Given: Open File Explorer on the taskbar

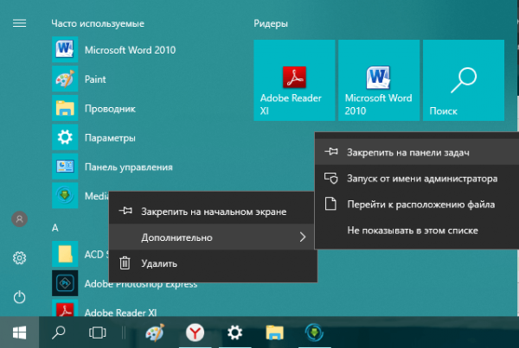Looking at the screenshot, I should click(274, 332).
